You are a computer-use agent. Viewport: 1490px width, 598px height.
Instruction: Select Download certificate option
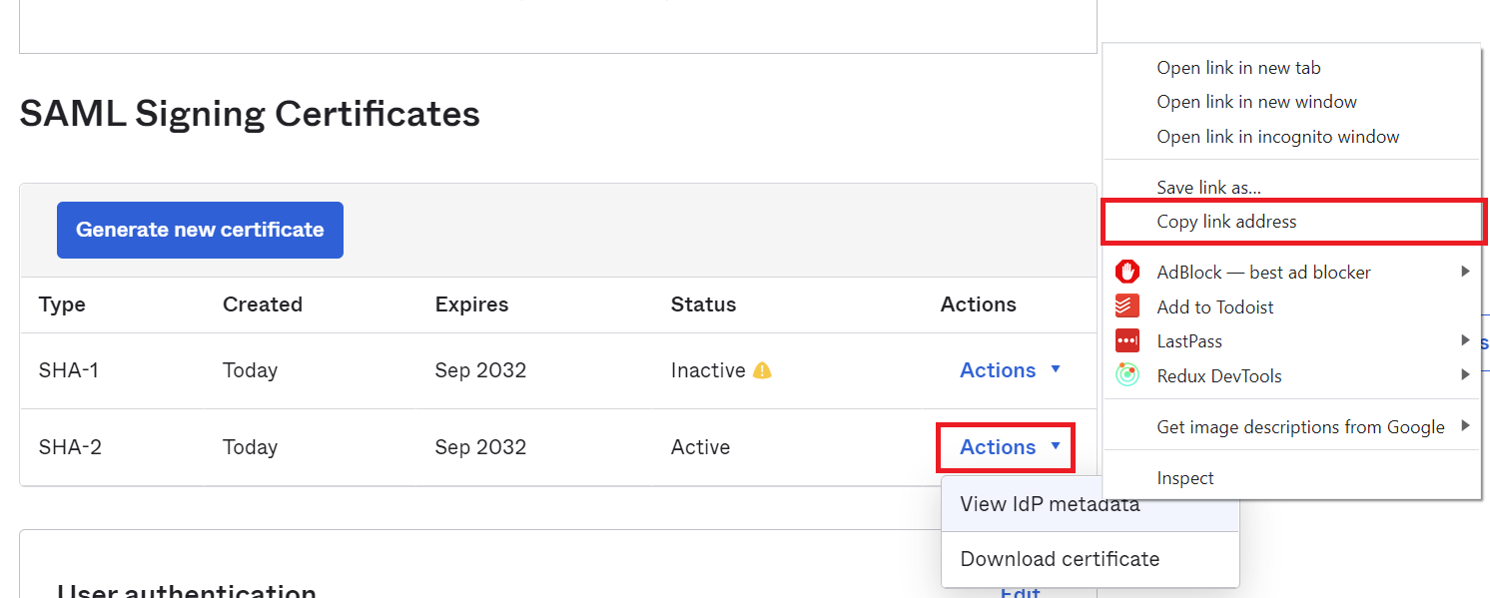tap(1091, 559)
